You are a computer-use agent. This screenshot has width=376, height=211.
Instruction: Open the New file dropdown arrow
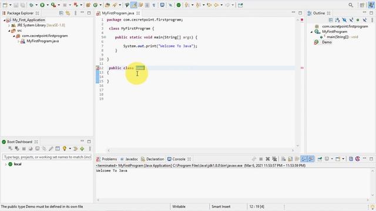coord(11,5)
